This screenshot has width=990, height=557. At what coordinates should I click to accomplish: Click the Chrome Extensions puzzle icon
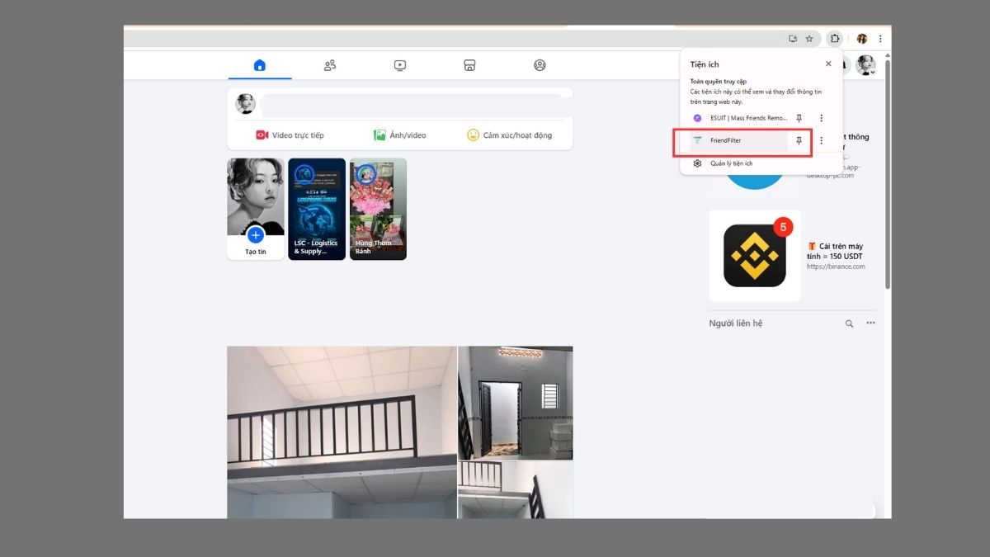(x=835, y=39)
